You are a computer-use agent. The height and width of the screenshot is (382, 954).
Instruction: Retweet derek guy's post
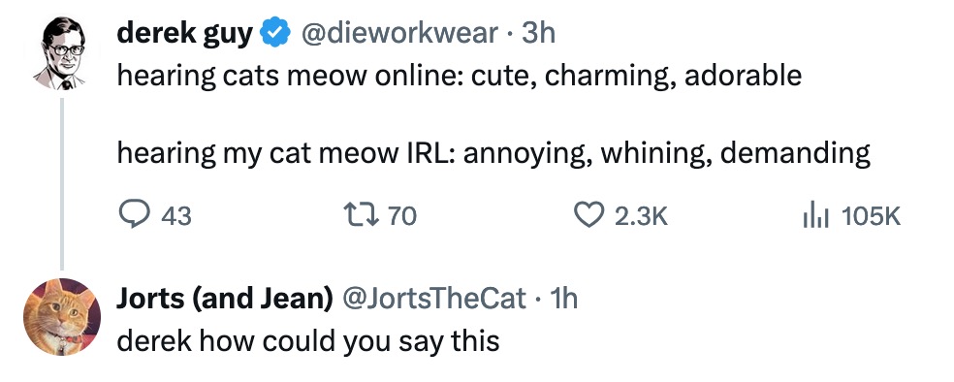pos(361,214)
